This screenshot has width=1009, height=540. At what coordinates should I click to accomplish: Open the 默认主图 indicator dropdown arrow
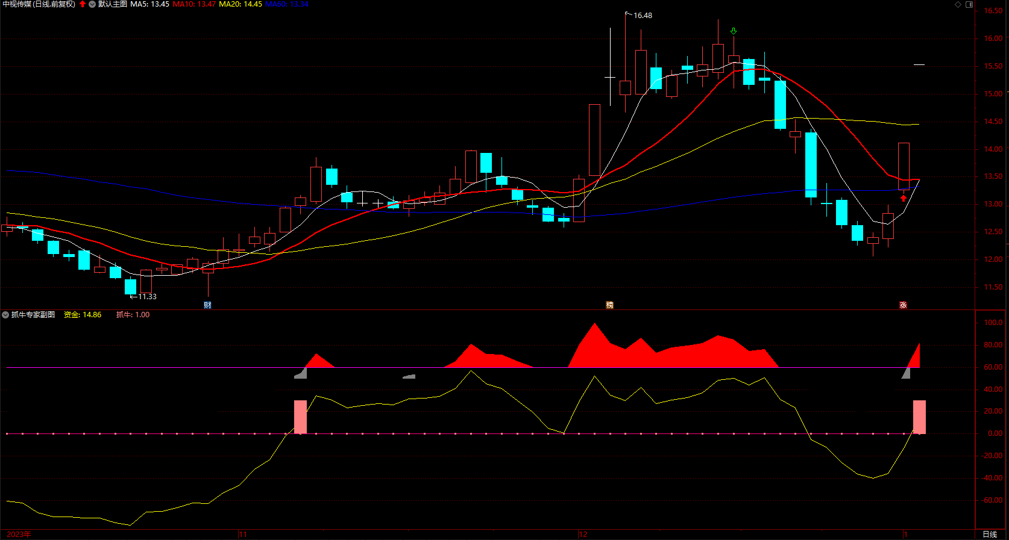pyautogui.click(x=92, y=4)
